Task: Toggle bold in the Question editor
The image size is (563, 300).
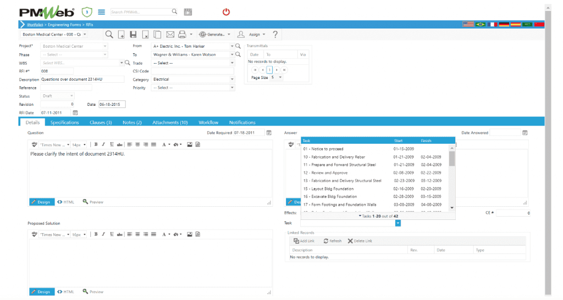Action: pyautogui.click(x=96, y=145)
